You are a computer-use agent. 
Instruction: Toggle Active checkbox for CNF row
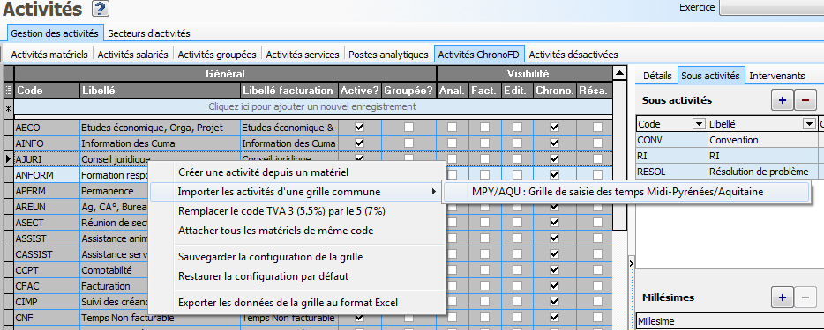click(x=359, y=318)
